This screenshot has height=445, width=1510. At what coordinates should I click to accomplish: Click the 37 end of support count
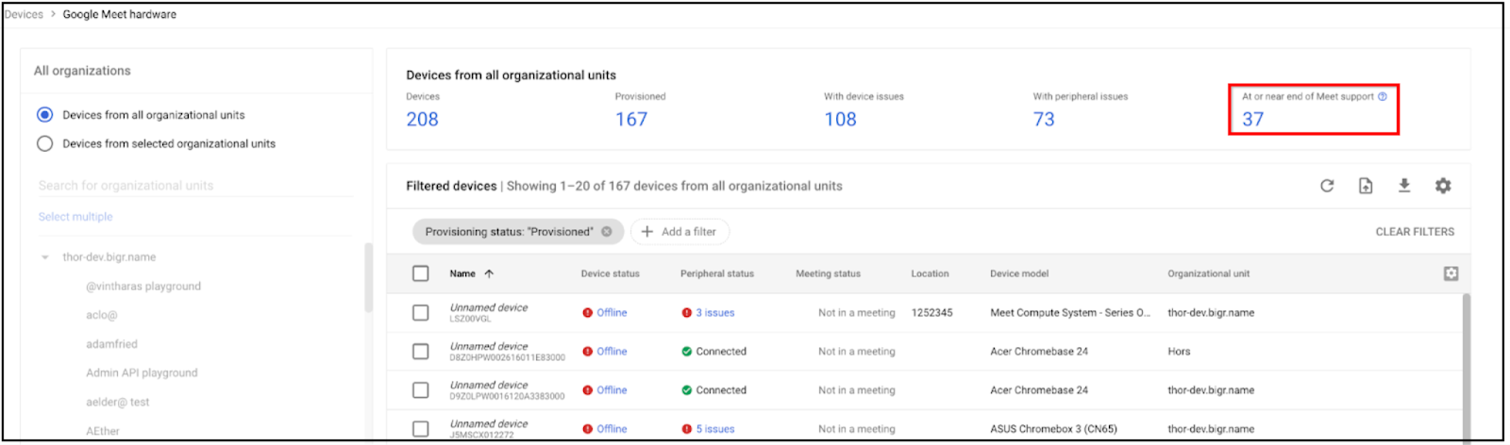[x=1252, y=120]
